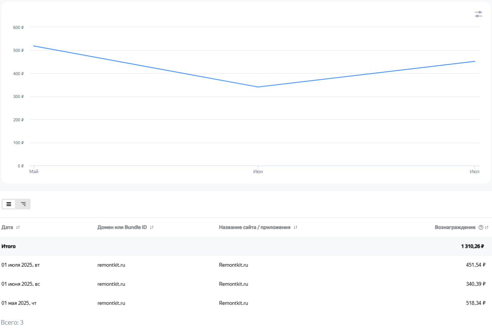This screenshot has height=330, width=492.
Task: Click Май label on chart axis
Action: 34,172
